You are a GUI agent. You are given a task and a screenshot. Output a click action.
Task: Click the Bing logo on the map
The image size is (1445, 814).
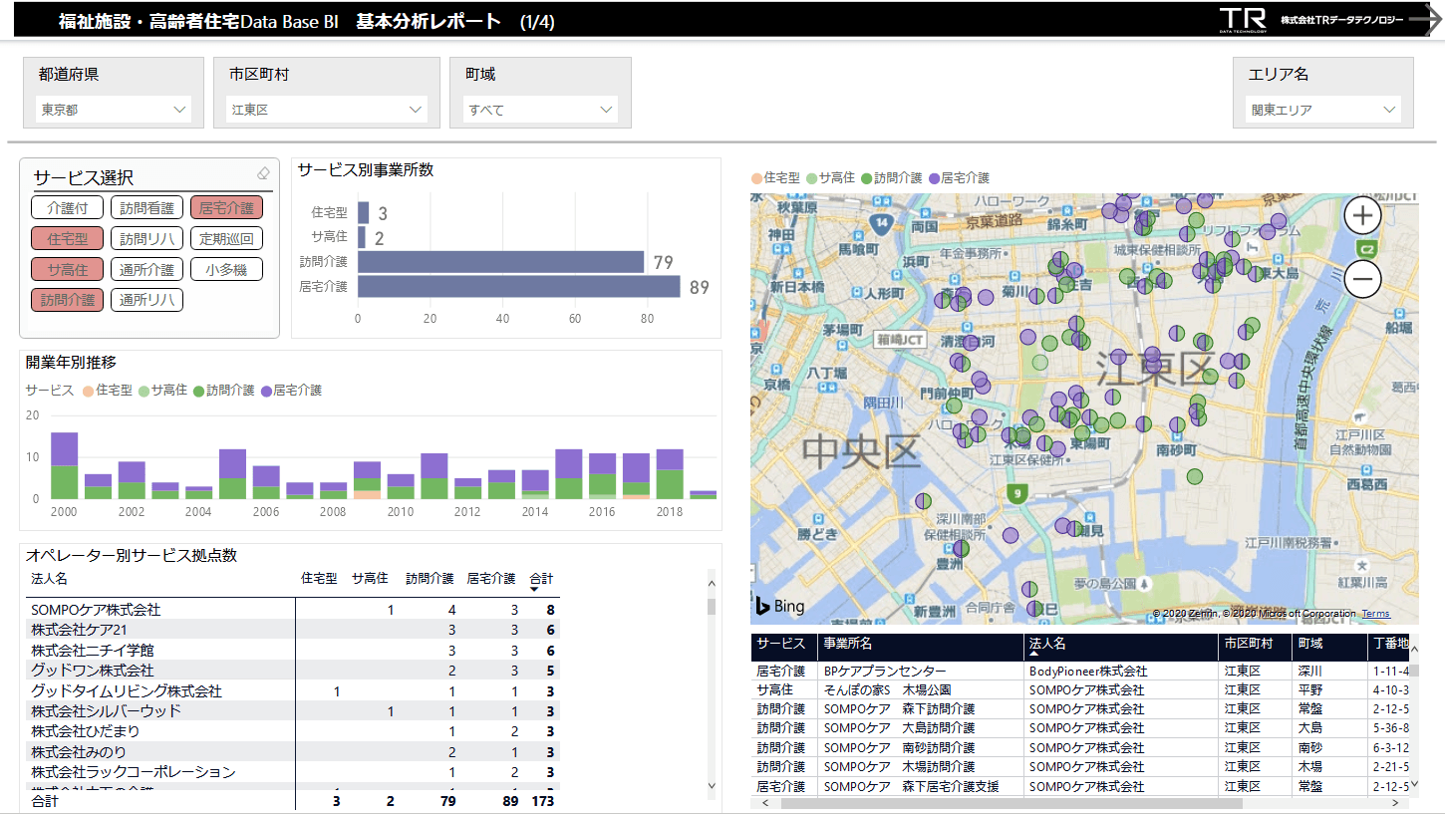pos(778,606)
